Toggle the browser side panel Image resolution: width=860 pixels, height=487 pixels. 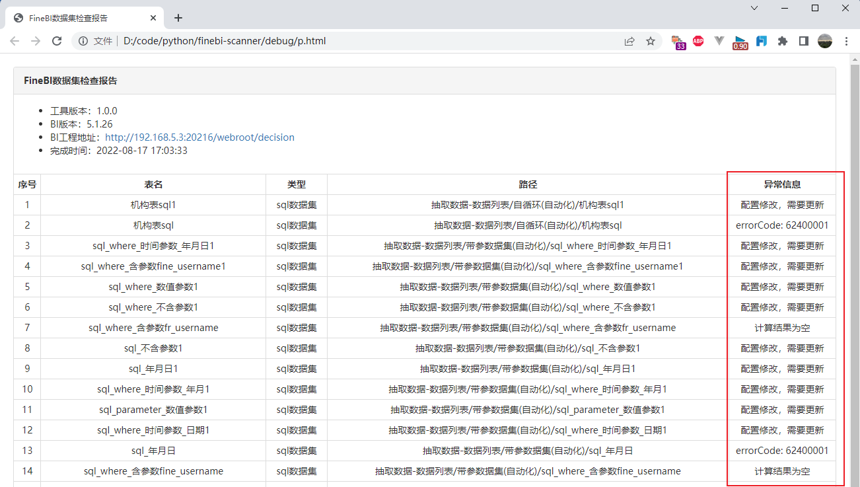pos(804,41)
